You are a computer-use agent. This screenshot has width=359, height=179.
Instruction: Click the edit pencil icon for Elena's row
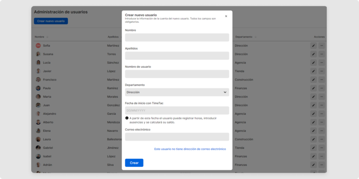[314, 131]
